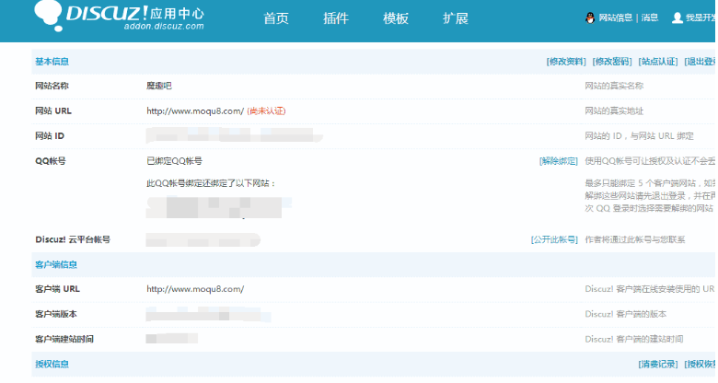This screenshot has width=718, height=383.
Task: Click the [解除绑定] link in QQ帐号 row
Action: [558, 161]
